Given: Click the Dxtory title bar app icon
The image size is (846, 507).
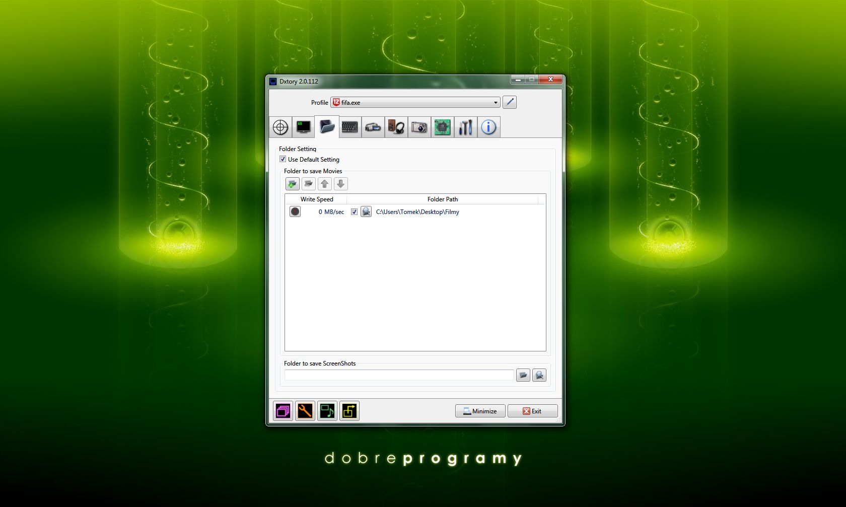Looking at the screenshot, I should click(x=273, y=81).
